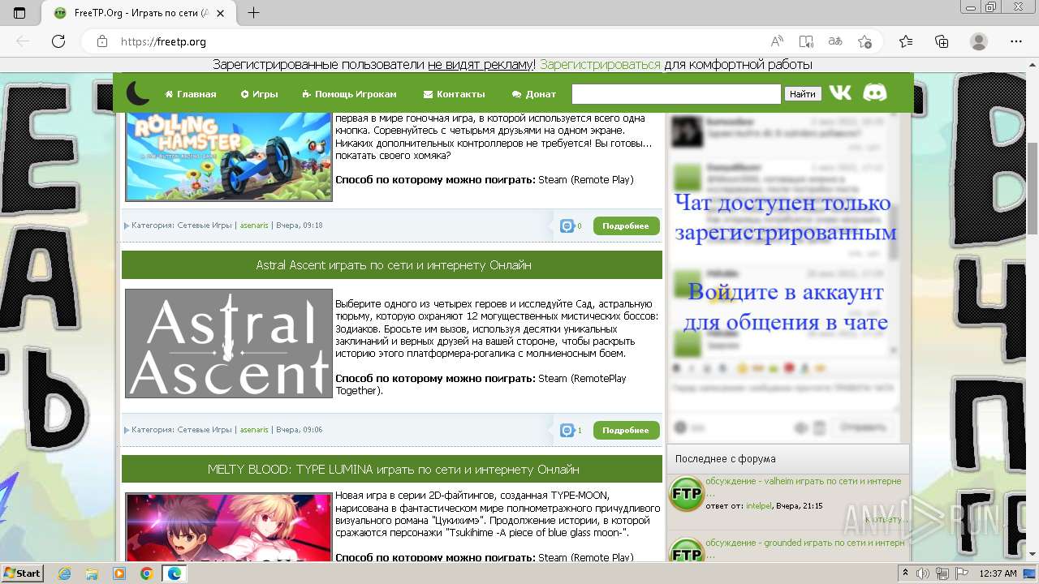
Task: Open asenaris author link at 09:06 post
Action: 254,430
